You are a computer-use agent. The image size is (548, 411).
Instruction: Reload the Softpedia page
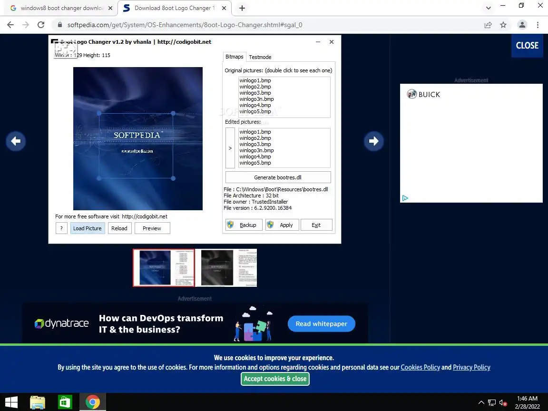[41, 25]
